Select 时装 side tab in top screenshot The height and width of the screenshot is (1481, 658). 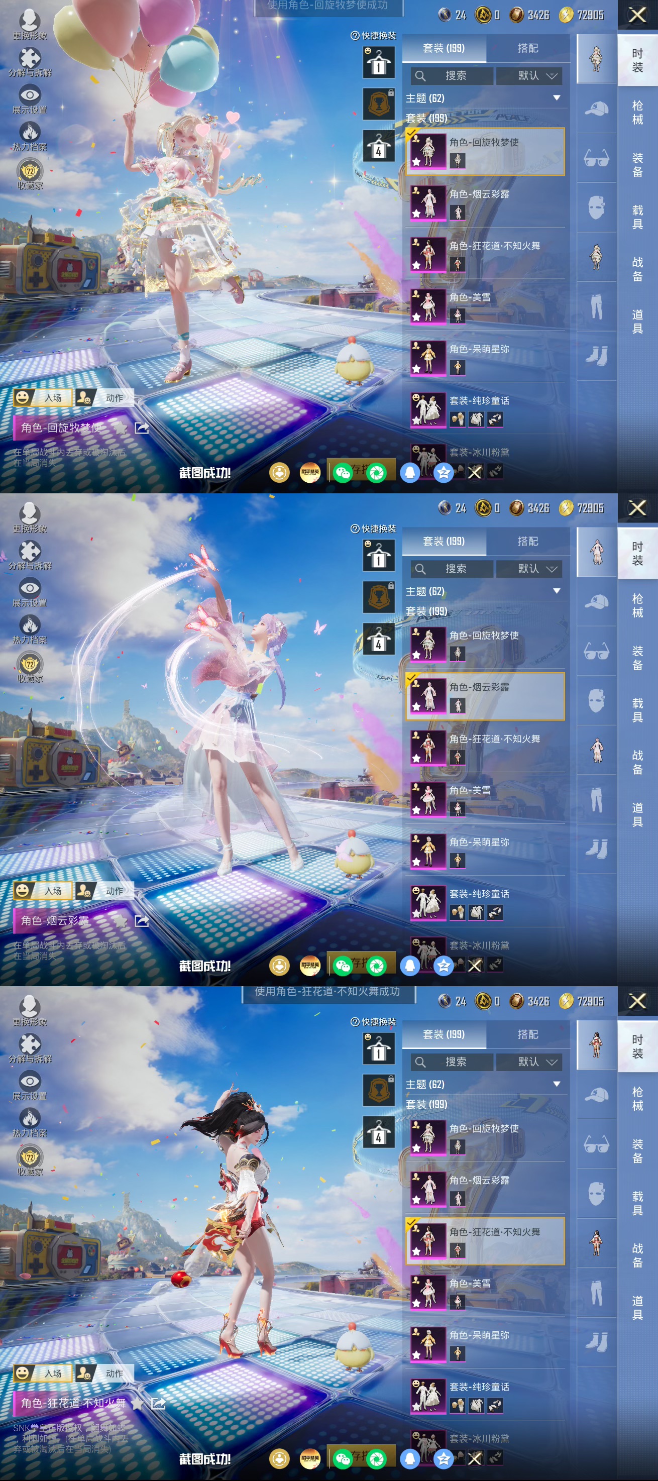tap(637, 60)
